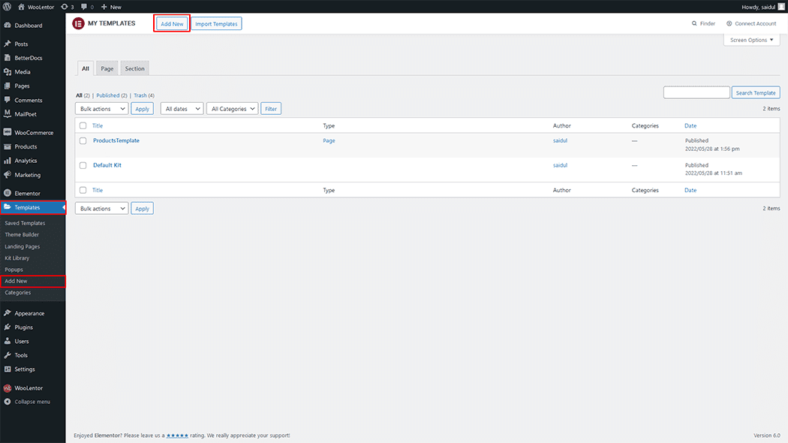The width and height of the screenshot is (788, 443).
Task: Click Add New in Templates submenu
Action: (x=16, y=281)
